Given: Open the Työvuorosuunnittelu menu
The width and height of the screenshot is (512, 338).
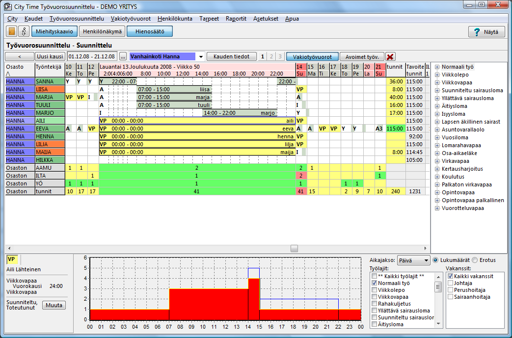Looking at the screenshot, I should [77, 19].
